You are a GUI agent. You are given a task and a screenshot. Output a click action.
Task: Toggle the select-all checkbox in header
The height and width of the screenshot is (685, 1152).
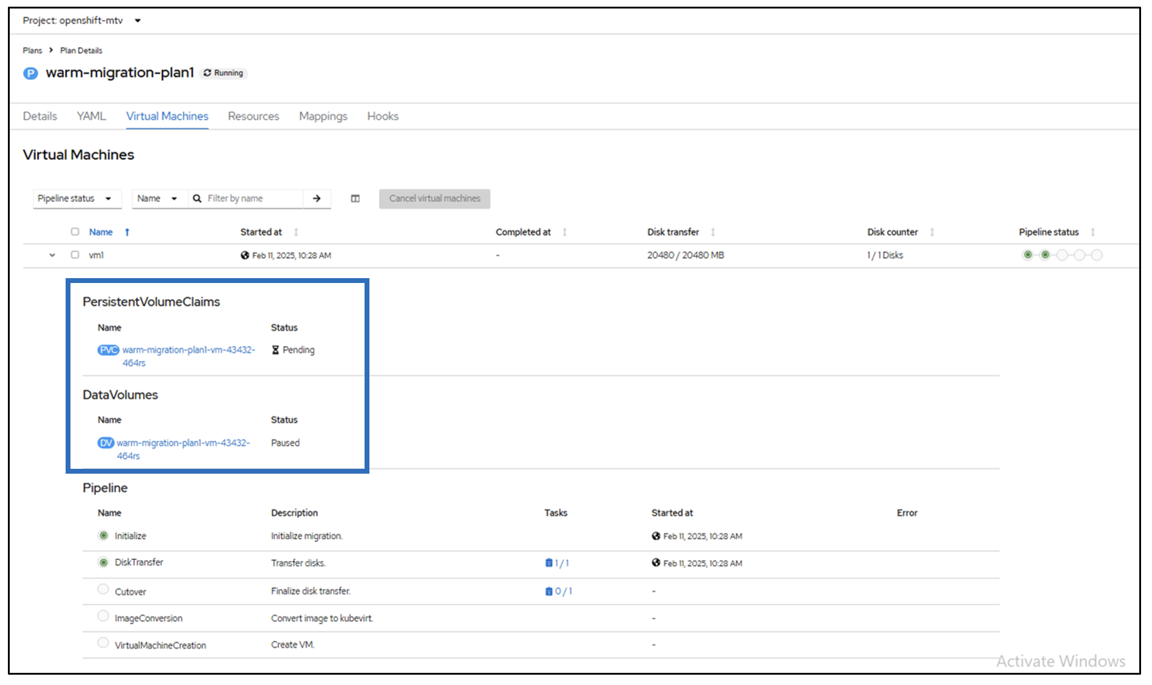click(75, 231)
